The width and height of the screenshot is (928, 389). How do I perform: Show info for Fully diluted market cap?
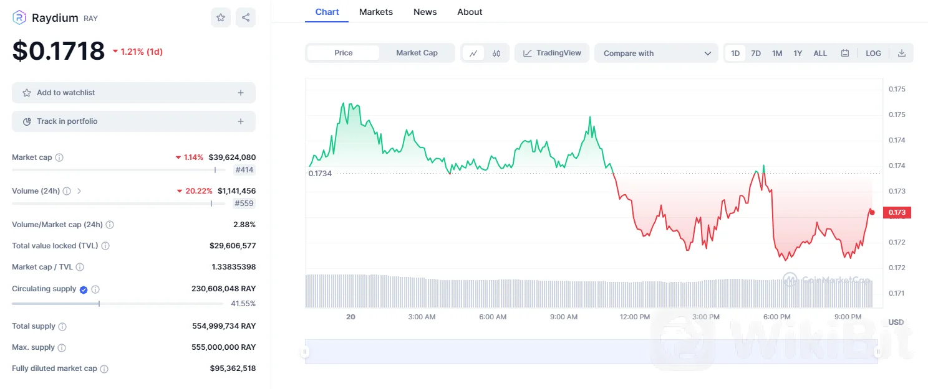(x=104, y=369)
